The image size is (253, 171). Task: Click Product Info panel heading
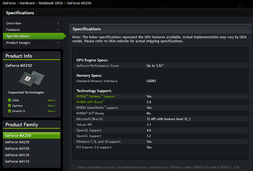(19, 56)
